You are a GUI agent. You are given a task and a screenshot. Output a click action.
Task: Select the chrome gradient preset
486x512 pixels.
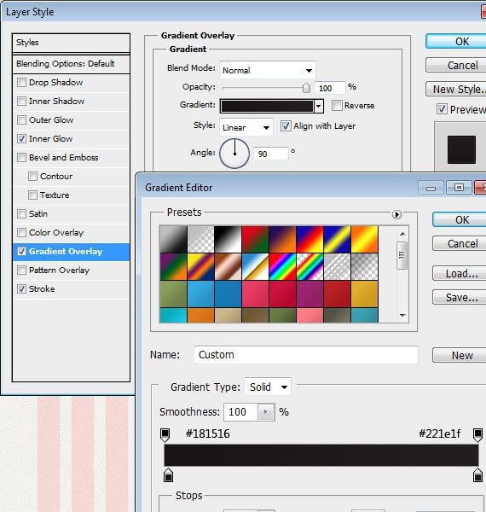[256, 266]
